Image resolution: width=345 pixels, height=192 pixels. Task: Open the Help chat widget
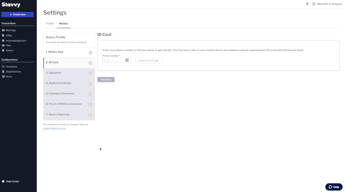pyautogui.click(x=334, y=187)
